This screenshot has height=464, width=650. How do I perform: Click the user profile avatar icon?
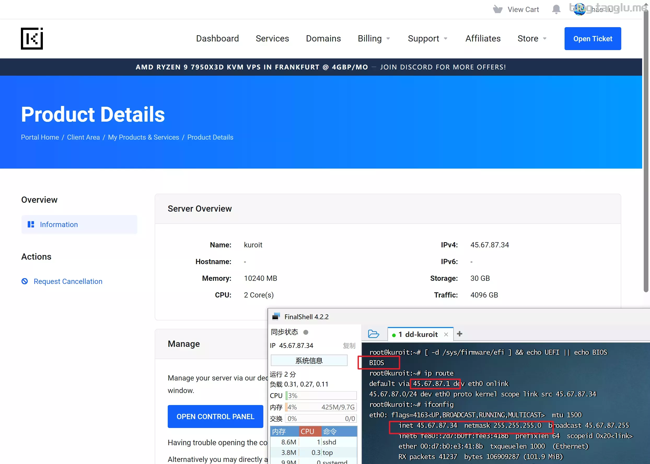click(x=580, y=9)
